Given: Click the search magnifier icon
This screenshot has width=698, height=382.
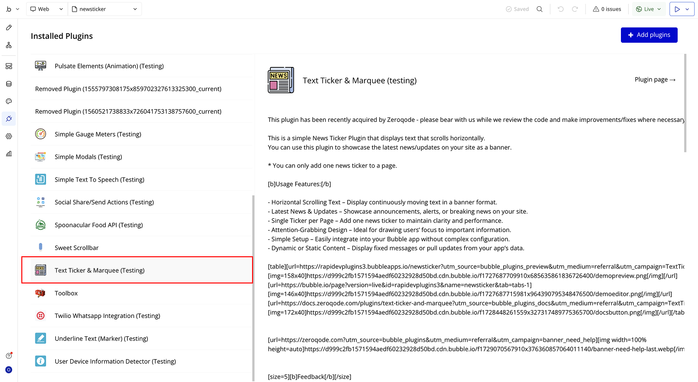Looking at the screenshot, I should pos(539,9).
